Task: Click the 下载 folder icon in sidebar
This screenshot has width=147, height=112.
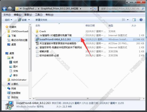Action: pyautogui.click(x=9, y=36)
